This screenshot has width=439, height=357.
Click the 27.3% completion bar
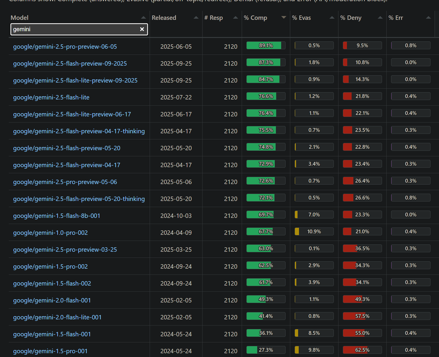(x=266, y=350)
